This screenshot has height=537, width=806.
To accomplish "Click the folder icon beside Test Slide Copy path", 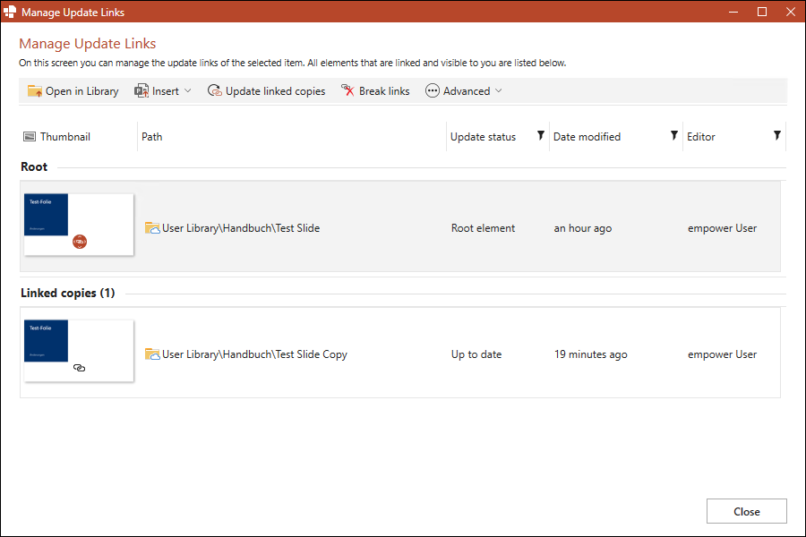I will coord(152,354).
